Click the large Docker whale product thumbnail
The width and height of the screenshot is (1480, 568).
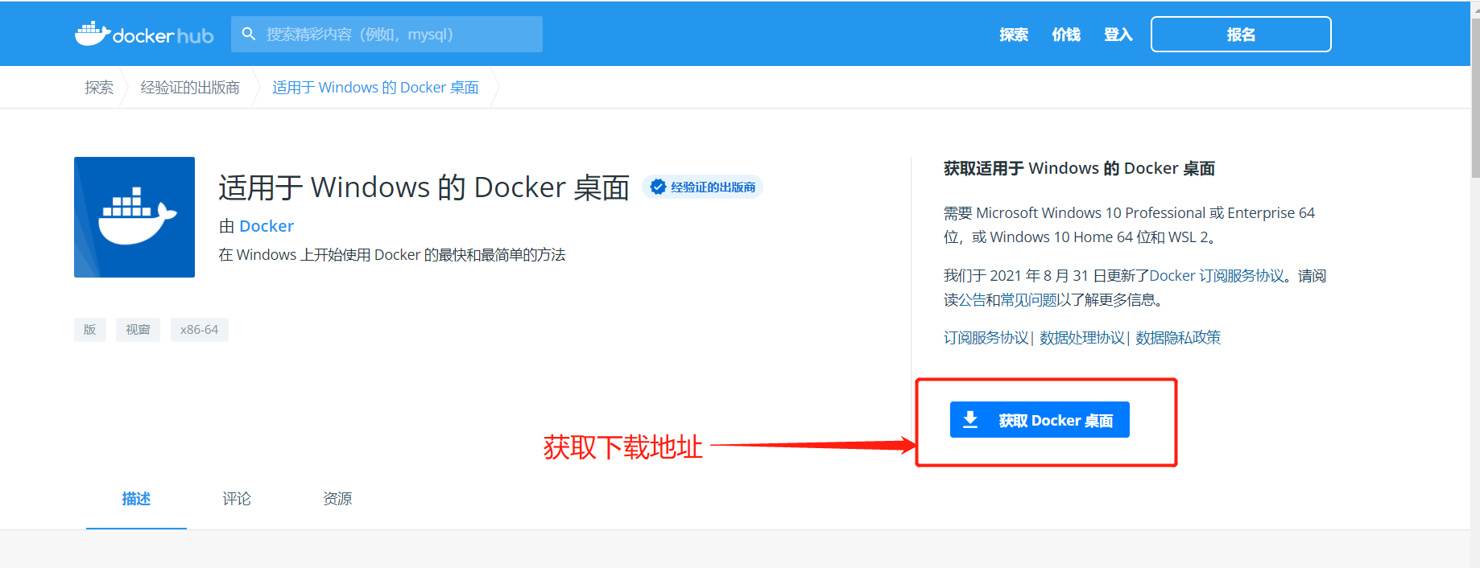134,217
